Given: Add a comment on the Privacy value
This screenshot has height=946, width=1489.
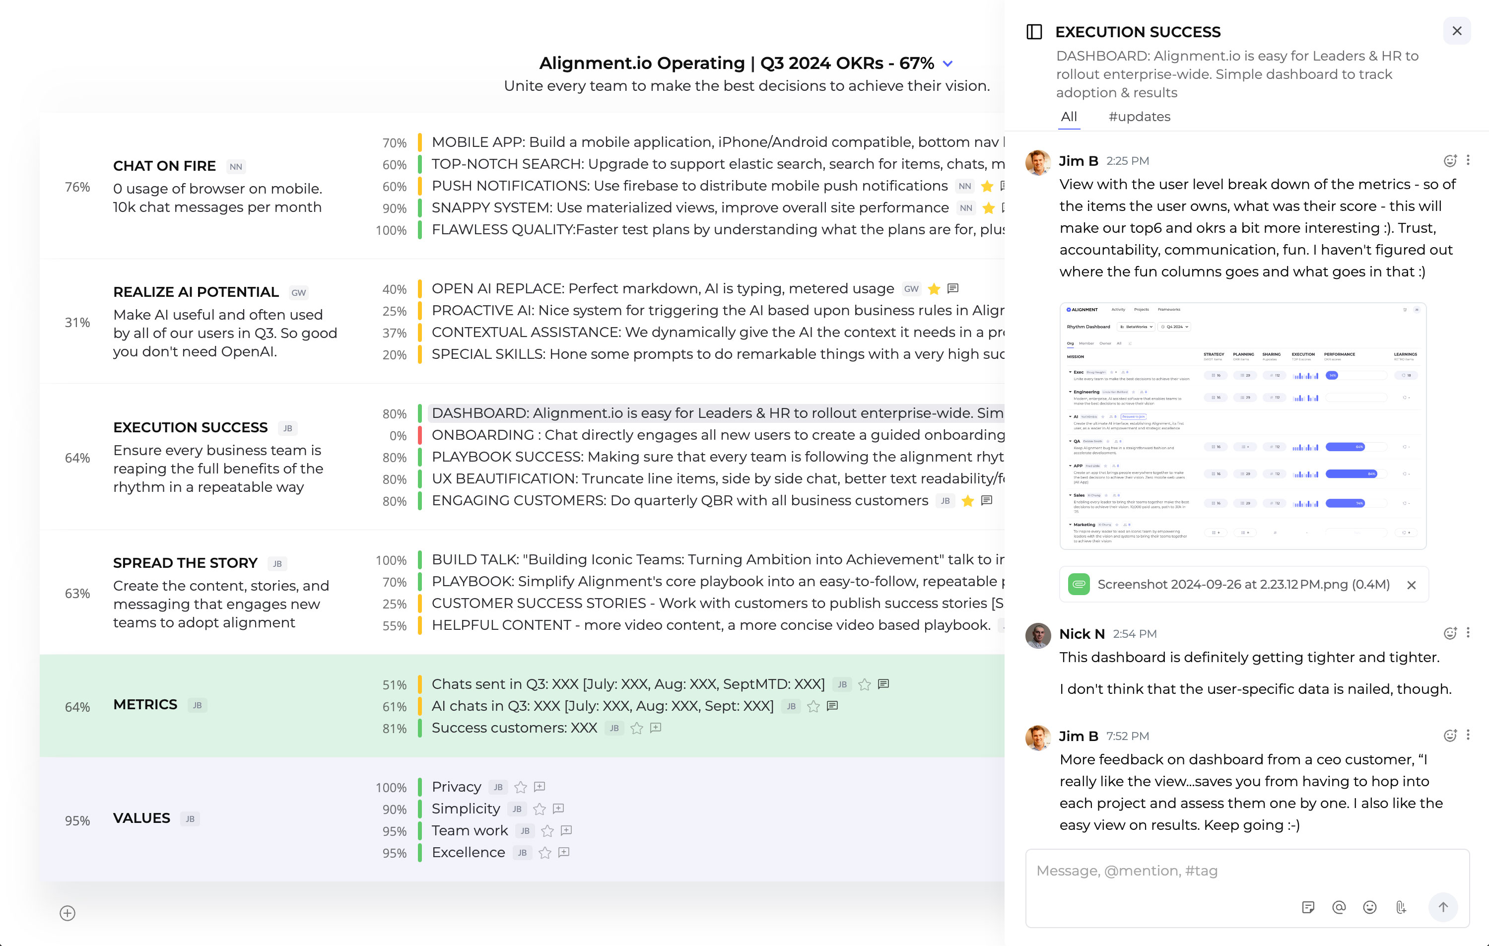Looking at the screenshot, I should [x=539, y=787].
